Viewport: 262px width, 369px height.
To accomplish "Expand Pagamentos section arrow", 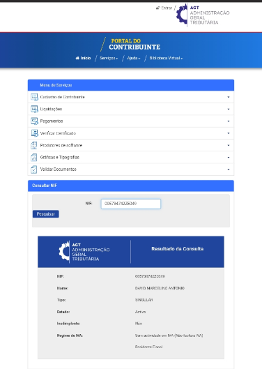I will 229,121.
